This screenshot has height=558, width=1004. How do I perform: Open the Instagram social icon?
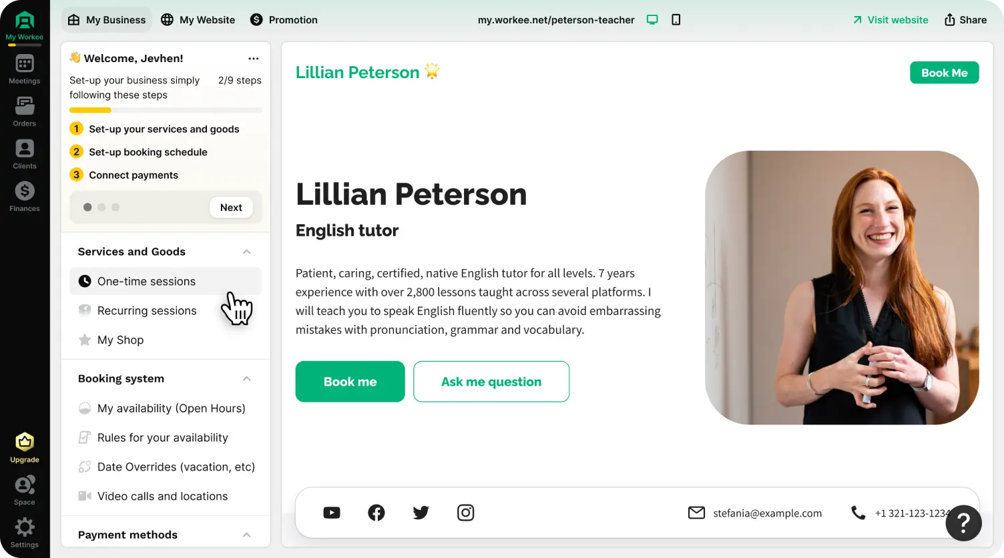(465, 512)
